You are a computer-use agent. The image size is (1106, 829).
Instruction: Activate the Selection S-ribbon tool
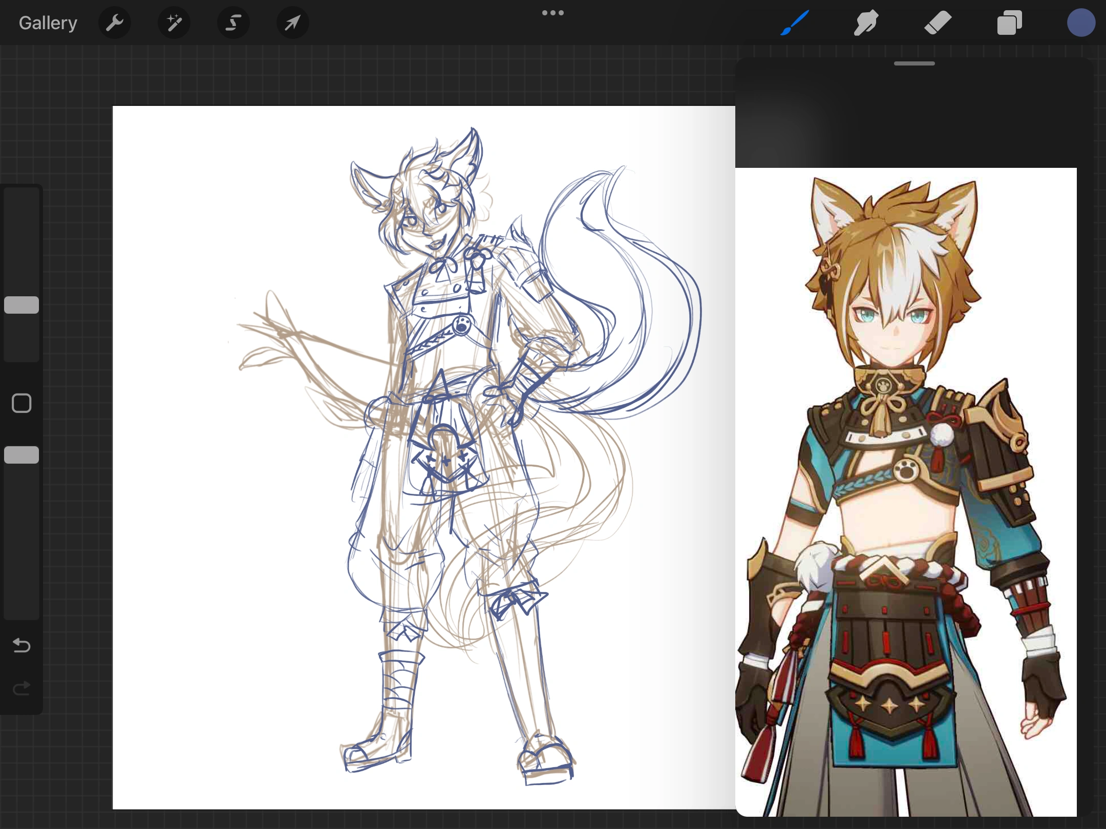click(x=233, y=23)
